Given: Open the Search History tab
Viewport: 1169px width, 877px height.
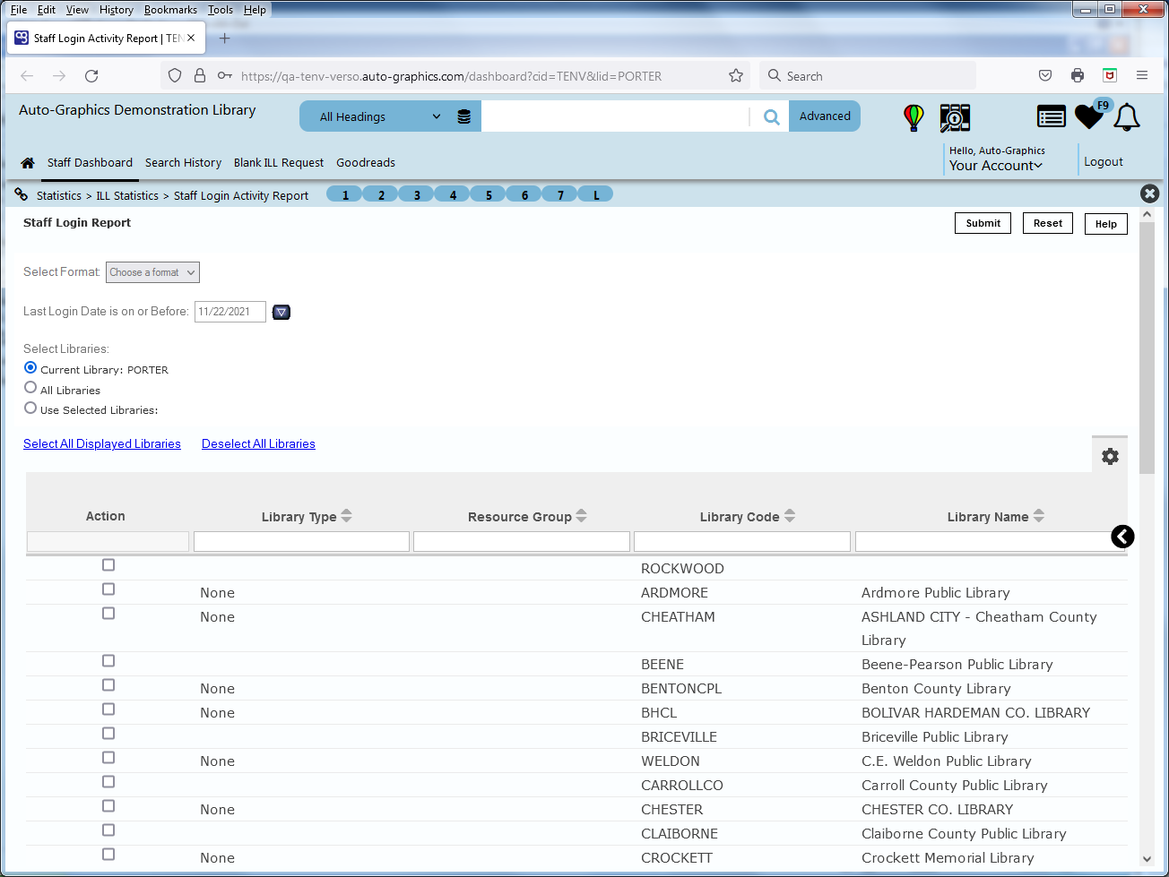Looking at the screenshot, I should (x=183, y=163).
